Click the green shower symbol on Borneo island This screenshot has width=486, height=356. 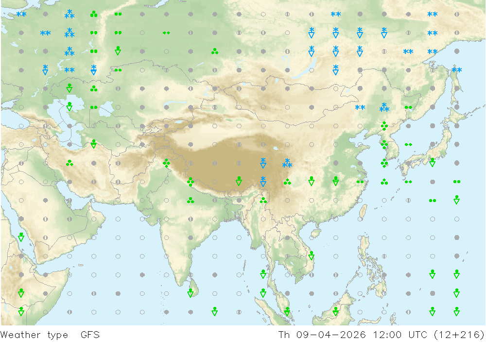pos(336,311)
